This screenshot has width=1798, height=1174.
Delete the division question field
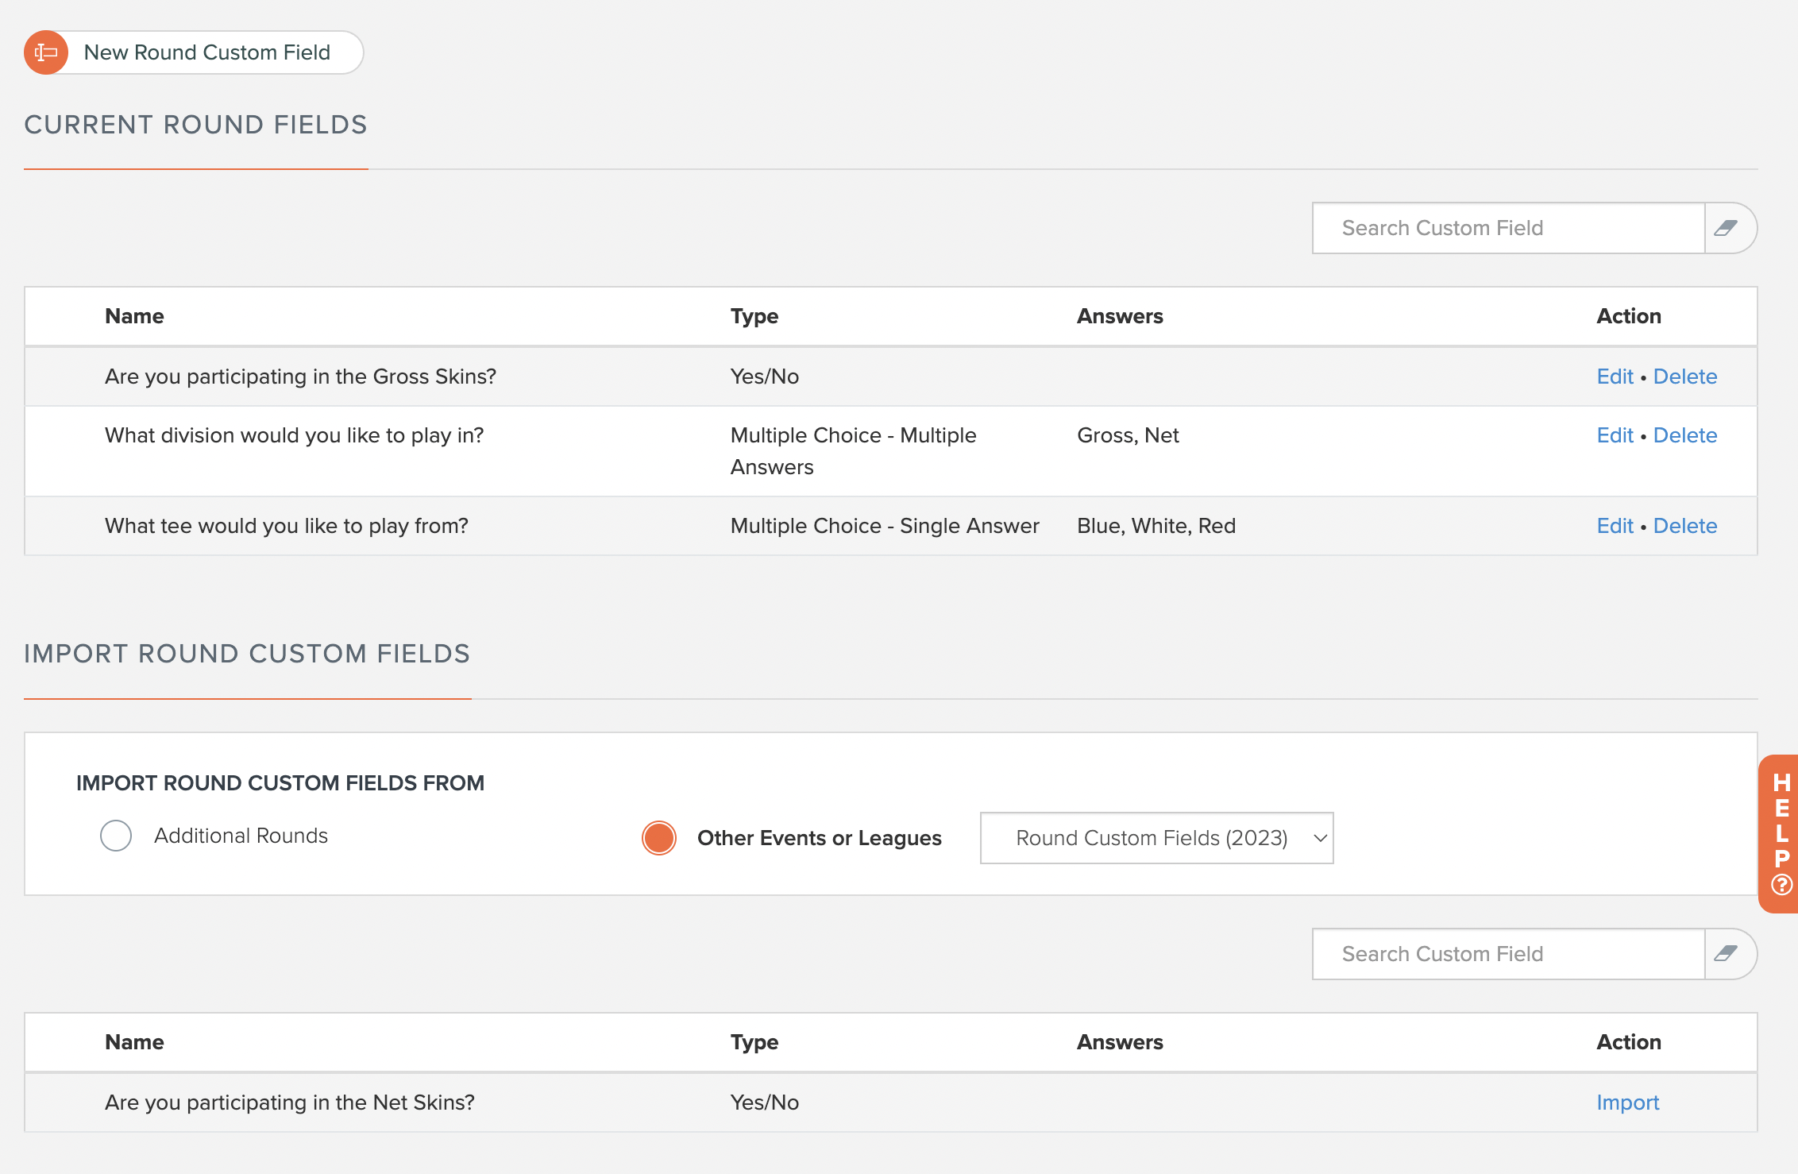(1685, 435)
